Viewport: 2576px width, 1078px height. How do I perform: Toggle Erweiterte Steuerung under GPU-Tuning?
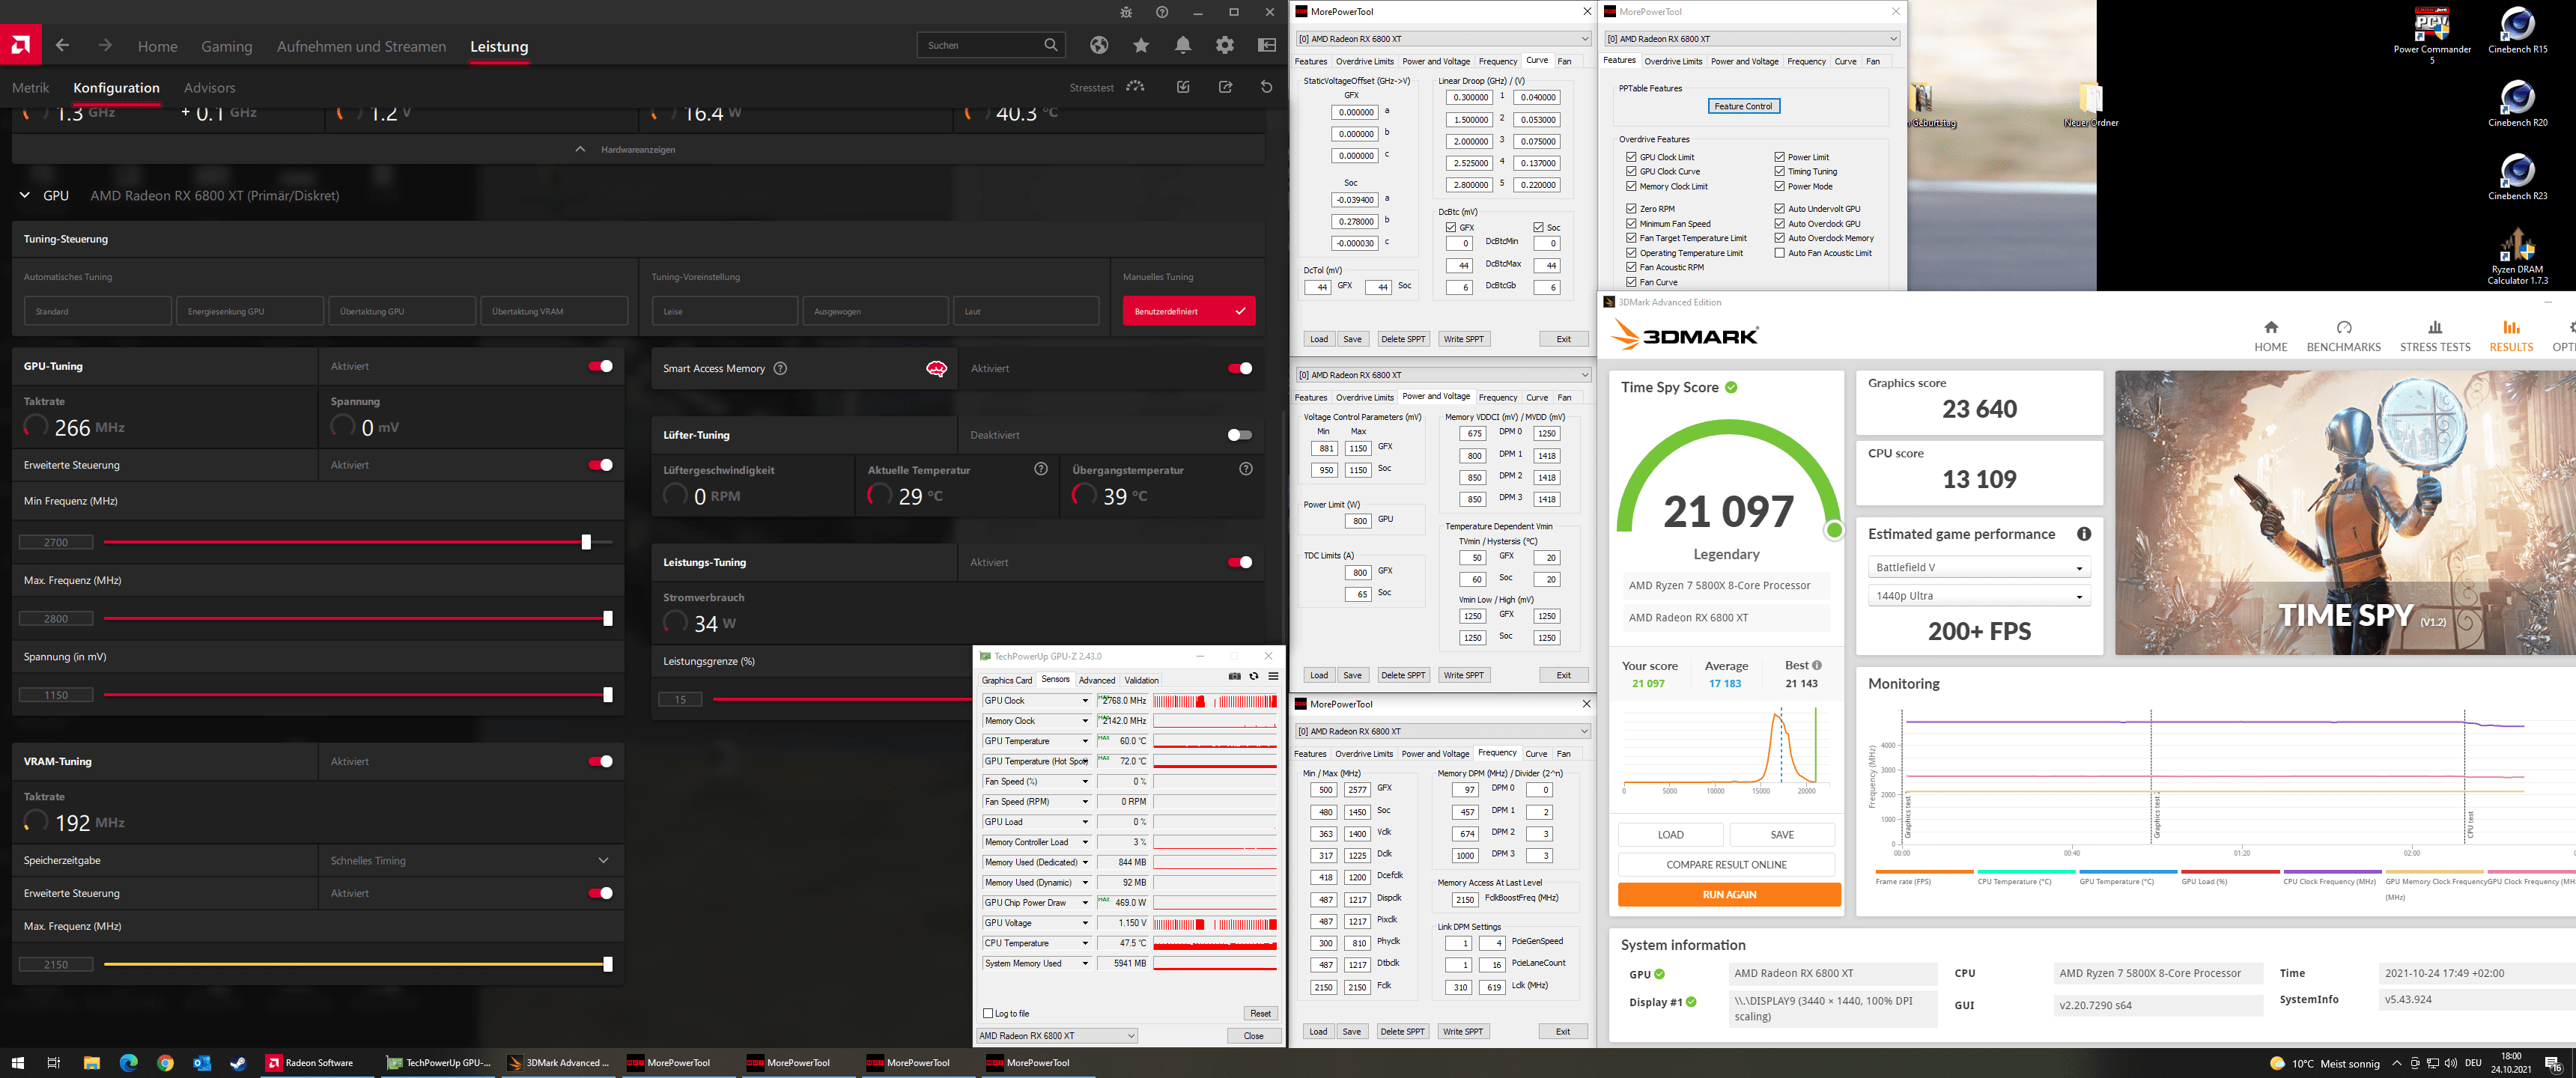[x=600, y=465]
